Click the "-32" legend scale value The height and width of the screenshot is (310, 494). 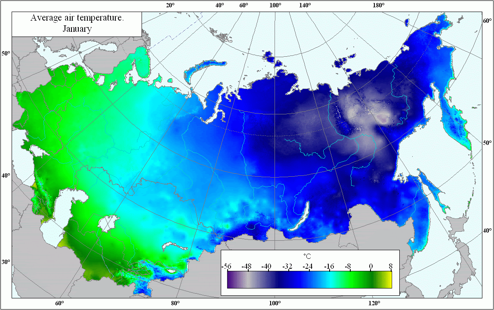287,267
